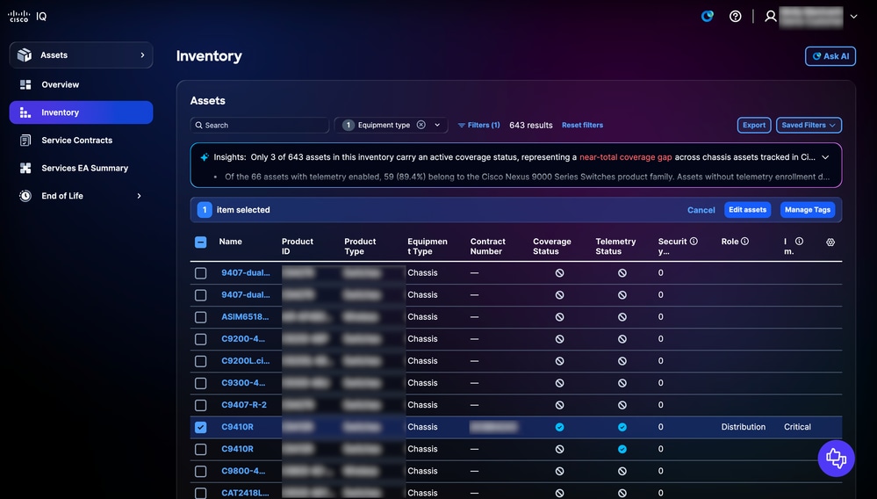
Task: Open the help question mark icon
Action: (736, 16)
